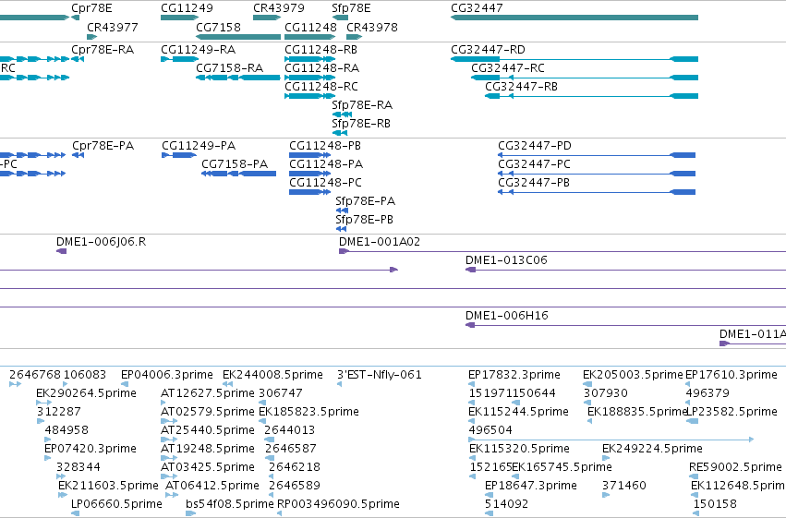Select BAC clone DME1-001A02
Screen dimensions: 786x518
(x=380, y=242)
